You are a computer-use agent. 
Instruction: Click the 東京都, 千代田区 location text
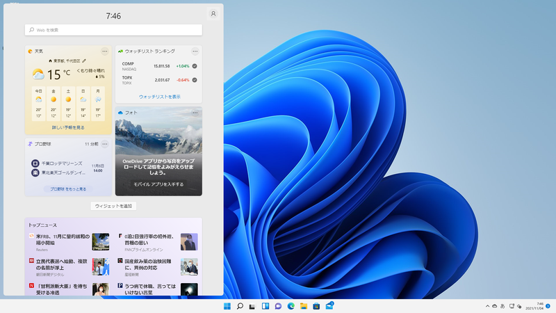click(x=67, y=61)
